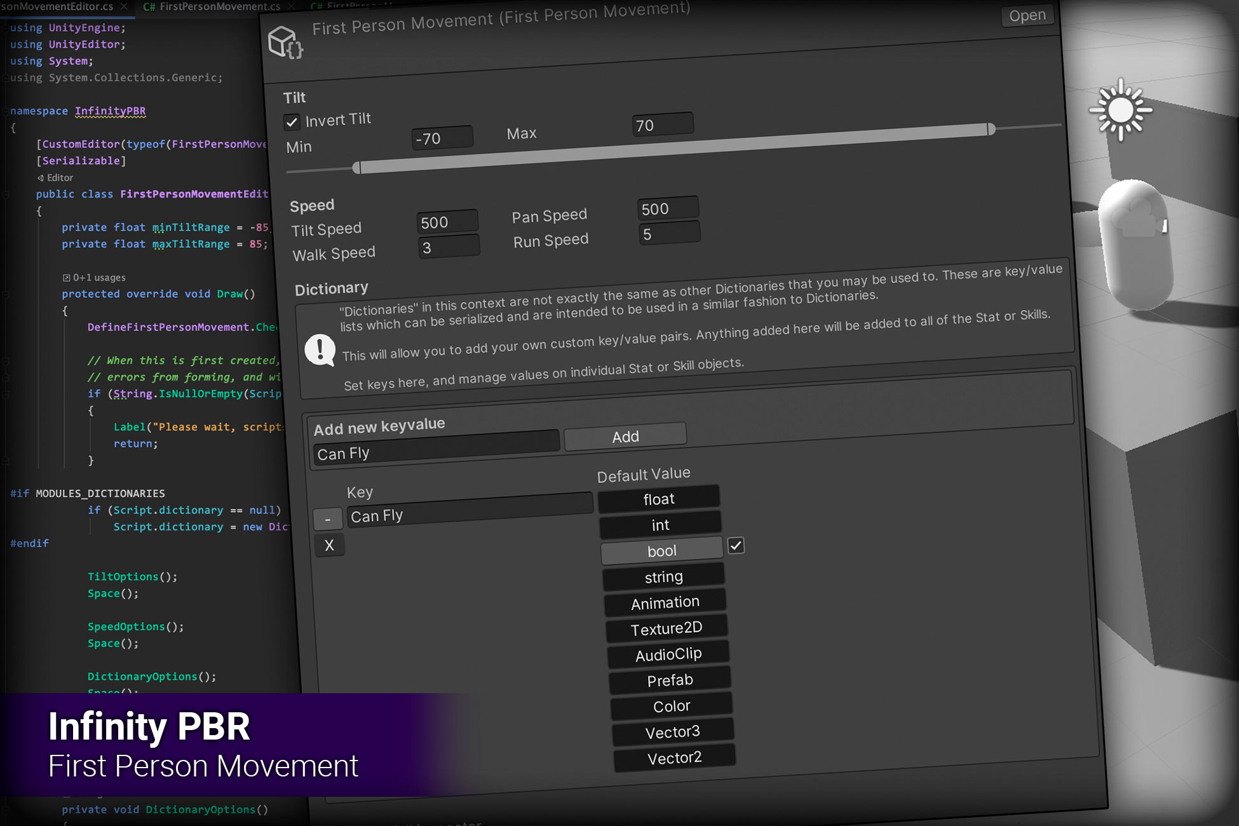Select the Vector3 value type button

(673, 732)
